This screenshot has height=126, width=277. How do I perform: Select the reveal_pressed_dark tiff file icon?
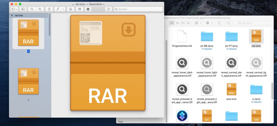[182, 89]
